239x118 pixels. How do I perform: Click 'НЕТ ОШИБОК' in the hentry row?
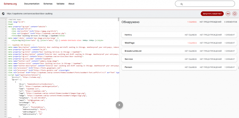[191, 35]
